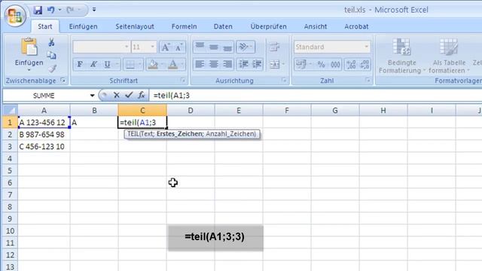Switch to the Seitenlayout tab
The image size is (482, 271).
click(135, 26)
